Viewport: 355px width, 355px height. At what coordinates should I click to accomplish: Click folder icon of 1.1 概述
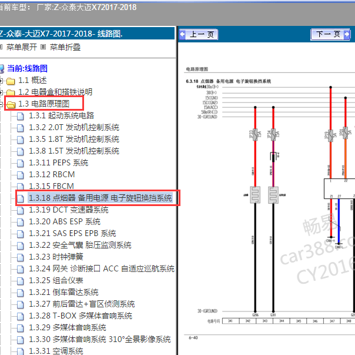tap(11, 81)
